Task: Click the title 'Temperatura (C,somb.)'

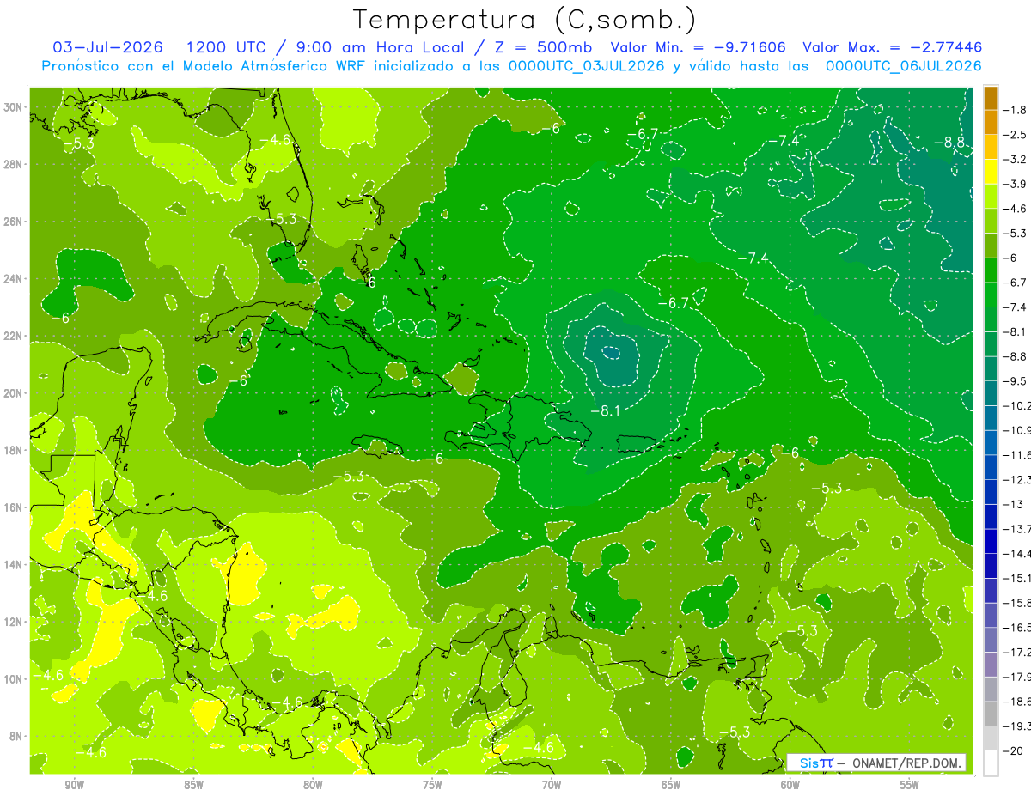Action: (x=524, y=20)
